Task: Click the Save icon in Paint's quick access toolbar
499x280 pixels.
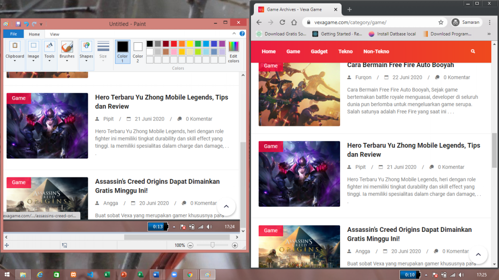Action: click(x=19, y=24)
